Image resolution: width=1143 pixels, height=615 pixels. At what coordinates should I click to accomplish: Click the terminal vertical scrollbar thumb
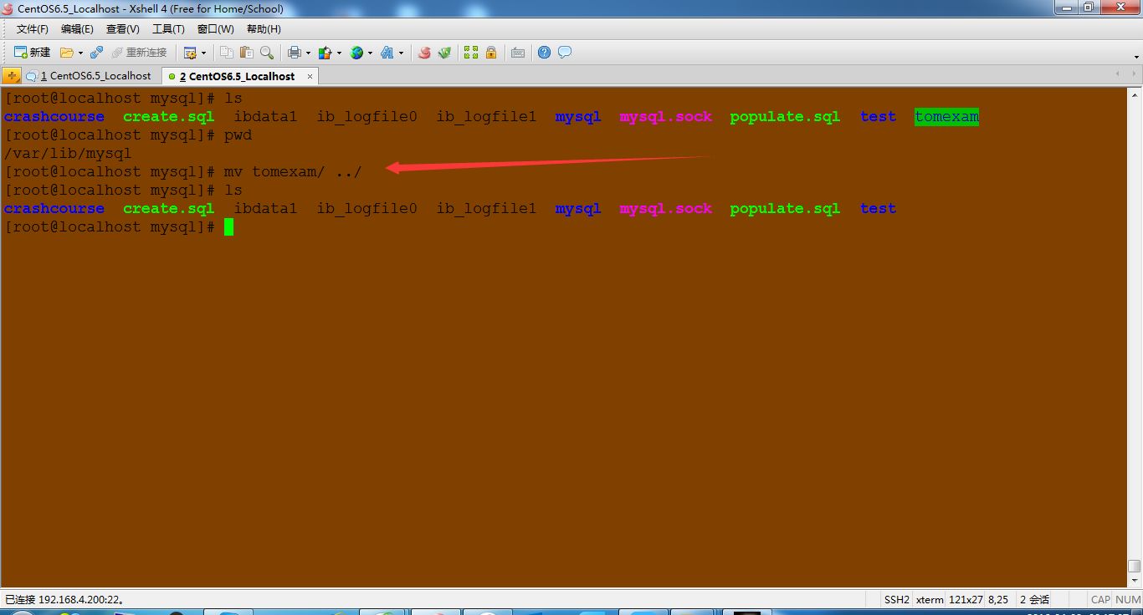pyautogui.click(x=1134, y=565)
